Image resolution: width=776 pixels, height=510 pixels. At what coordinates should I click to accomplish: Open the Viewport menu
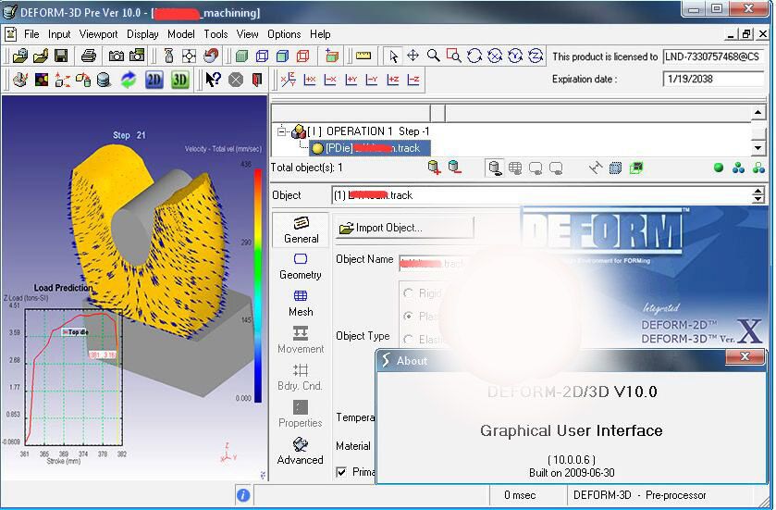[x=98, y=34]
